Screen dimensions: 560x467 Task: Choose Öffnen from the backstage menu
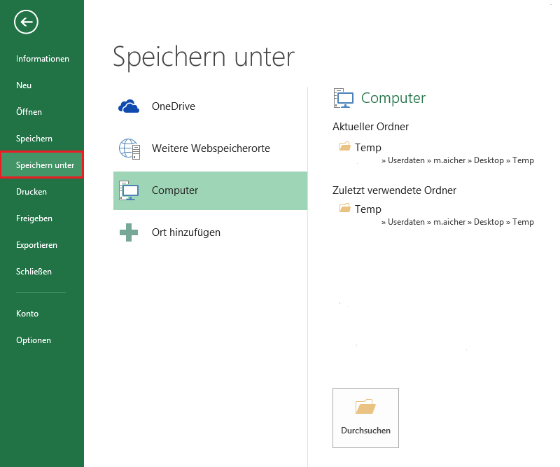click(x=29, y=112)
